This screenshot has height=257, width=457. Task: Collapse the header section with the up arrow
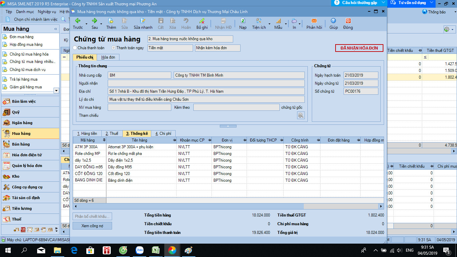229,126
